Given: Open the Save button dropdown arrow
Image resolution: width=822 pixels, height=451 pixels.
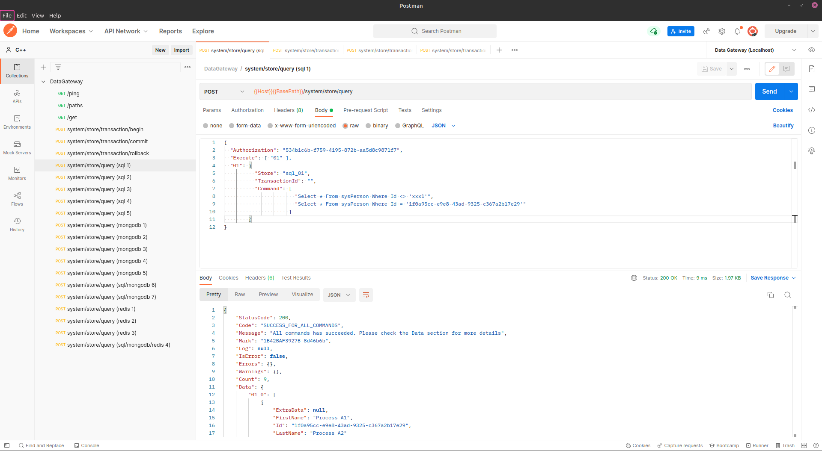Looking at the screenshot, I should point(732,69).
